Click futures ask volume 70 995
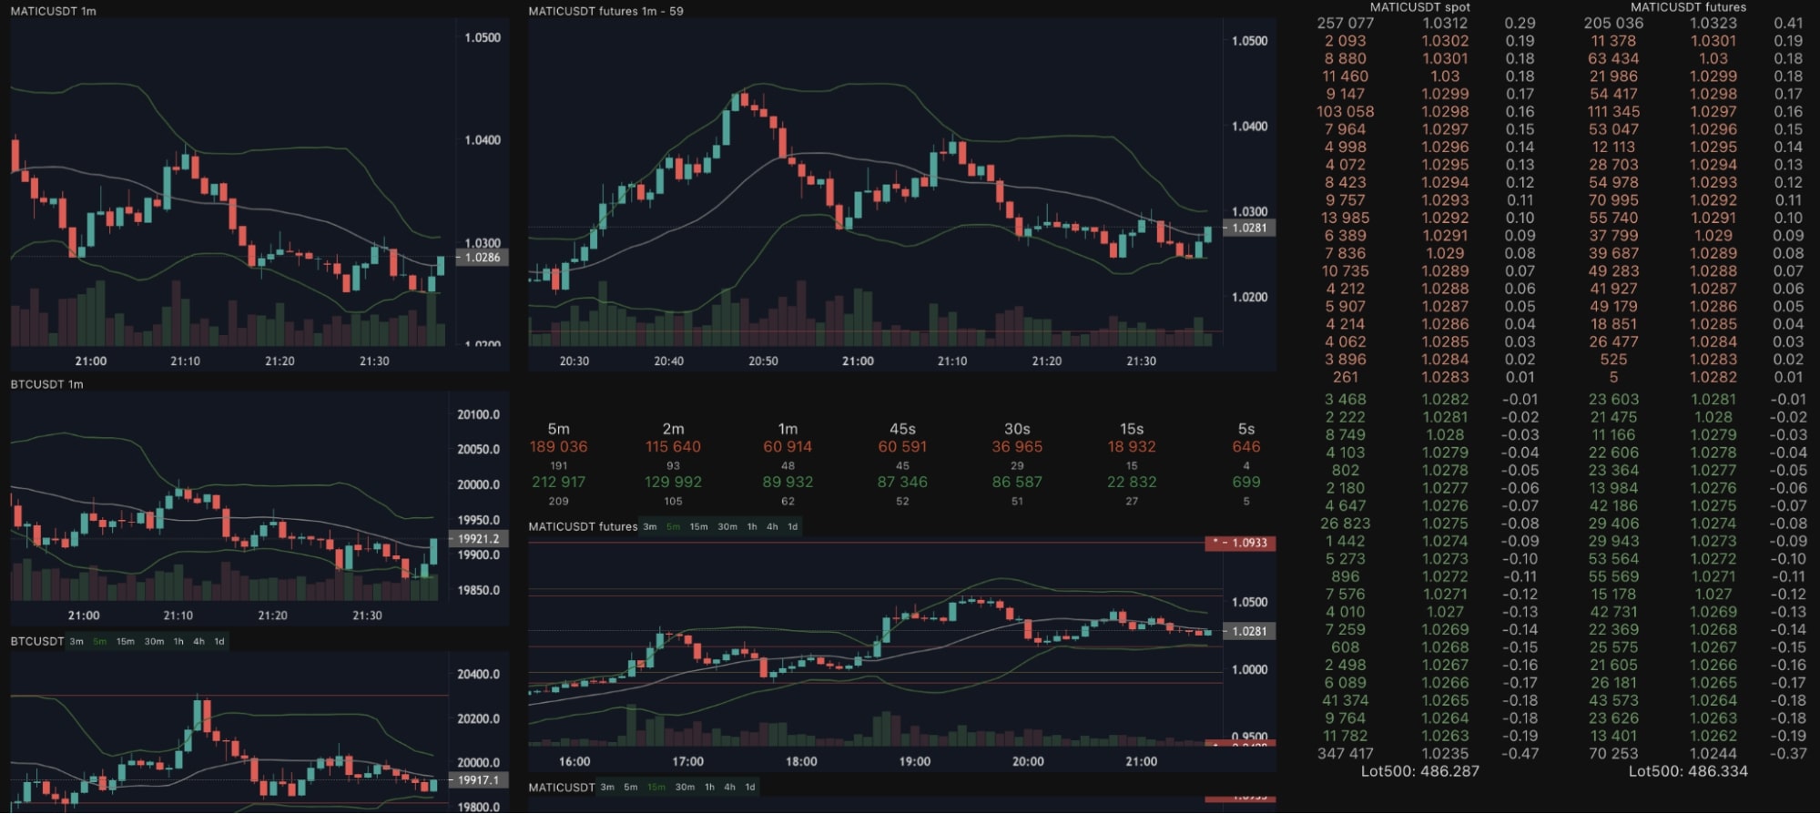Image resolution: width=1820 pixels, height=814 pixels. pos(1613,200)
